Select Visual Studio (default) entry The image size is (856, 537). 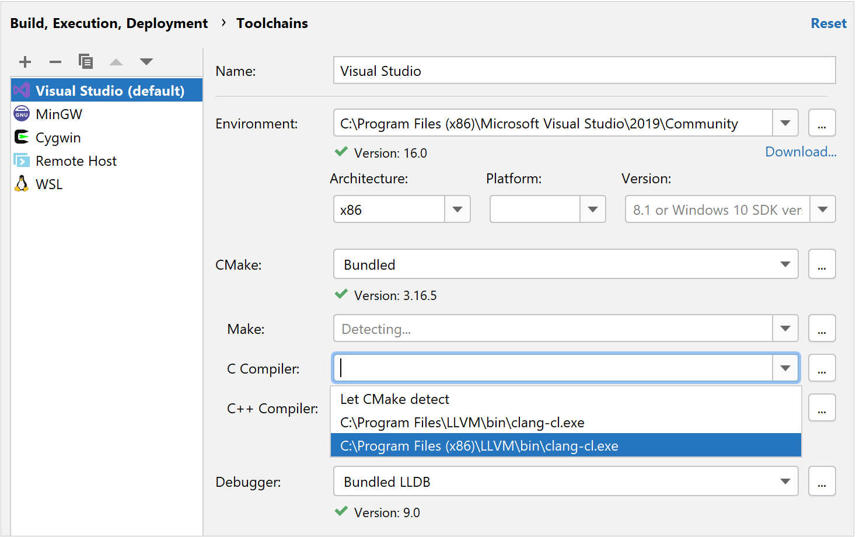(x=107, y=90)
